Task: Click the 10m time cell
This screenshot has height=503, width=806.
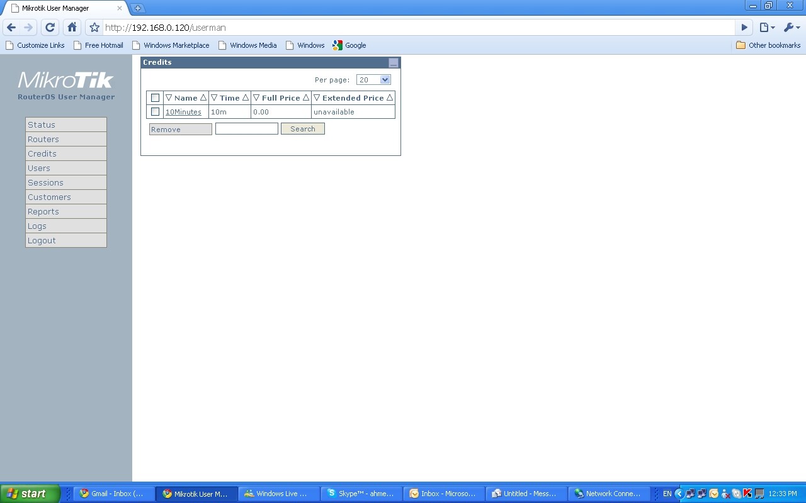Action: coord(230,112)
